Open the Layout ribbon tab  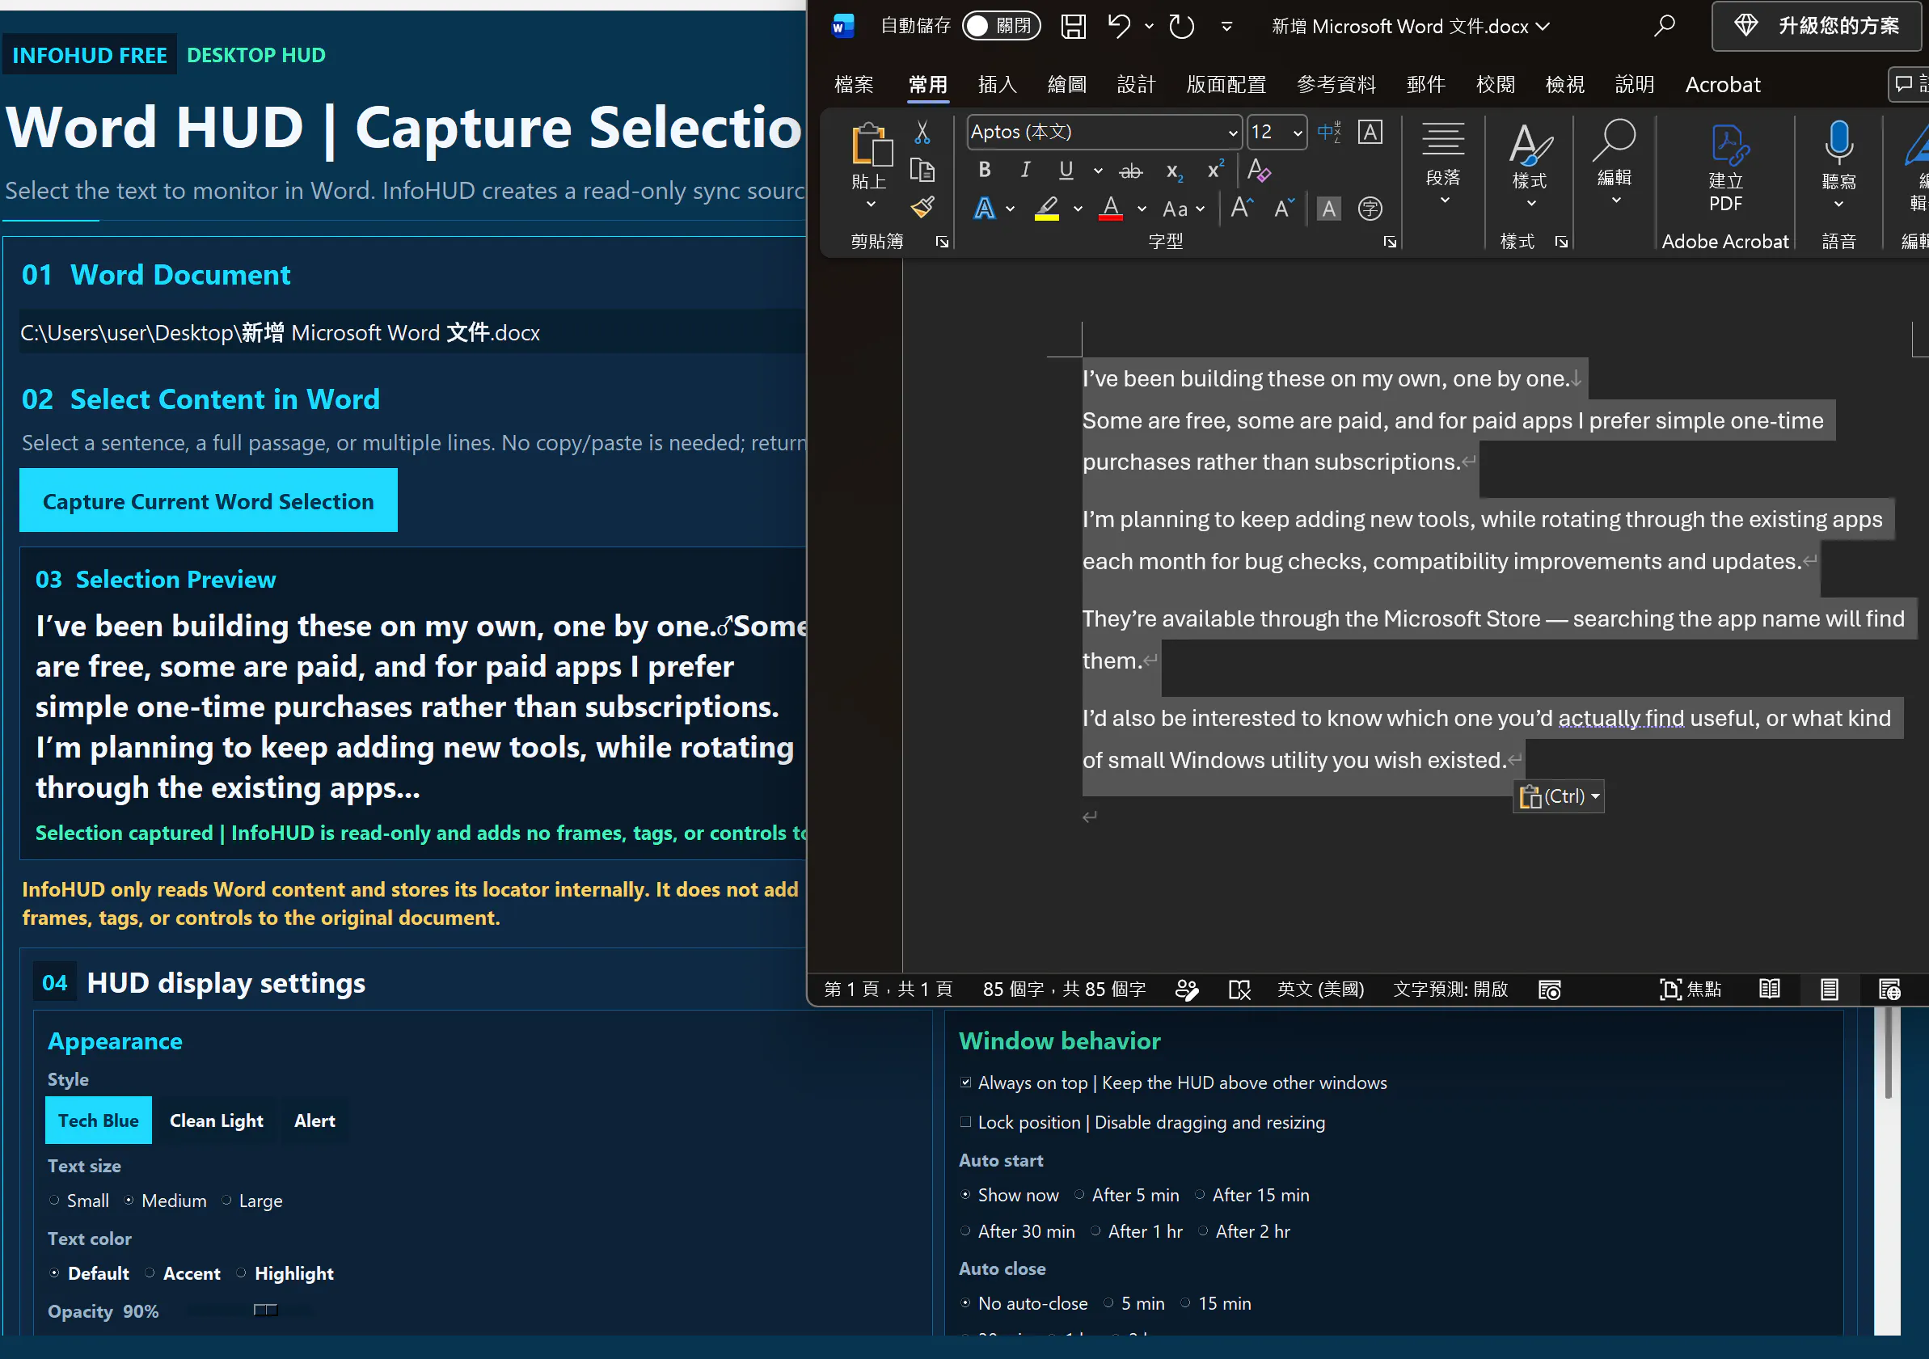coord(1226,85)
